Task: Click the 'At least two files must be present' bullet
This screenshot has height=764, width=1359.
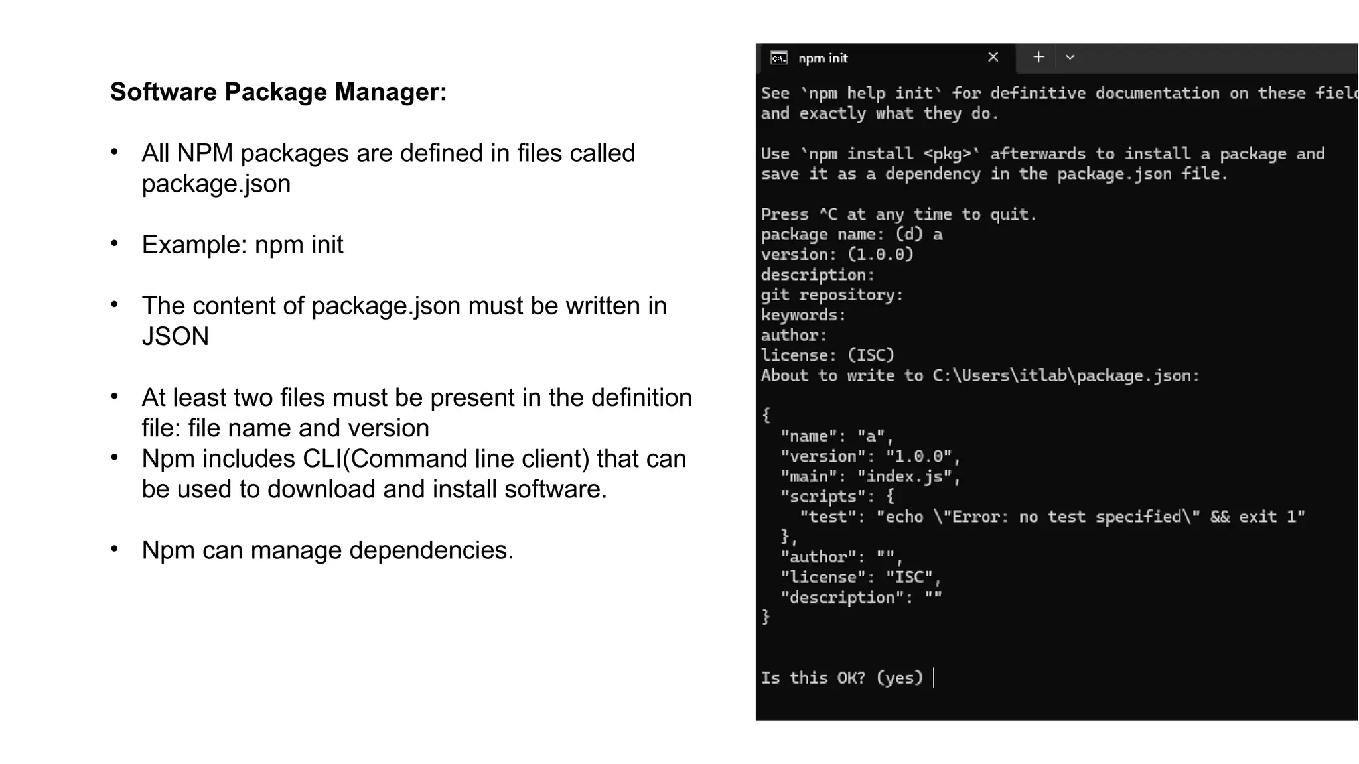Action: pos(417,413)
